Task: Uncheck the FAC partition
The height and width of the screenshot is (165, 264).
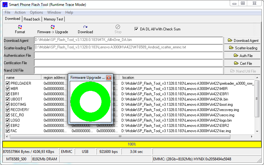Action: click(7, 131)
